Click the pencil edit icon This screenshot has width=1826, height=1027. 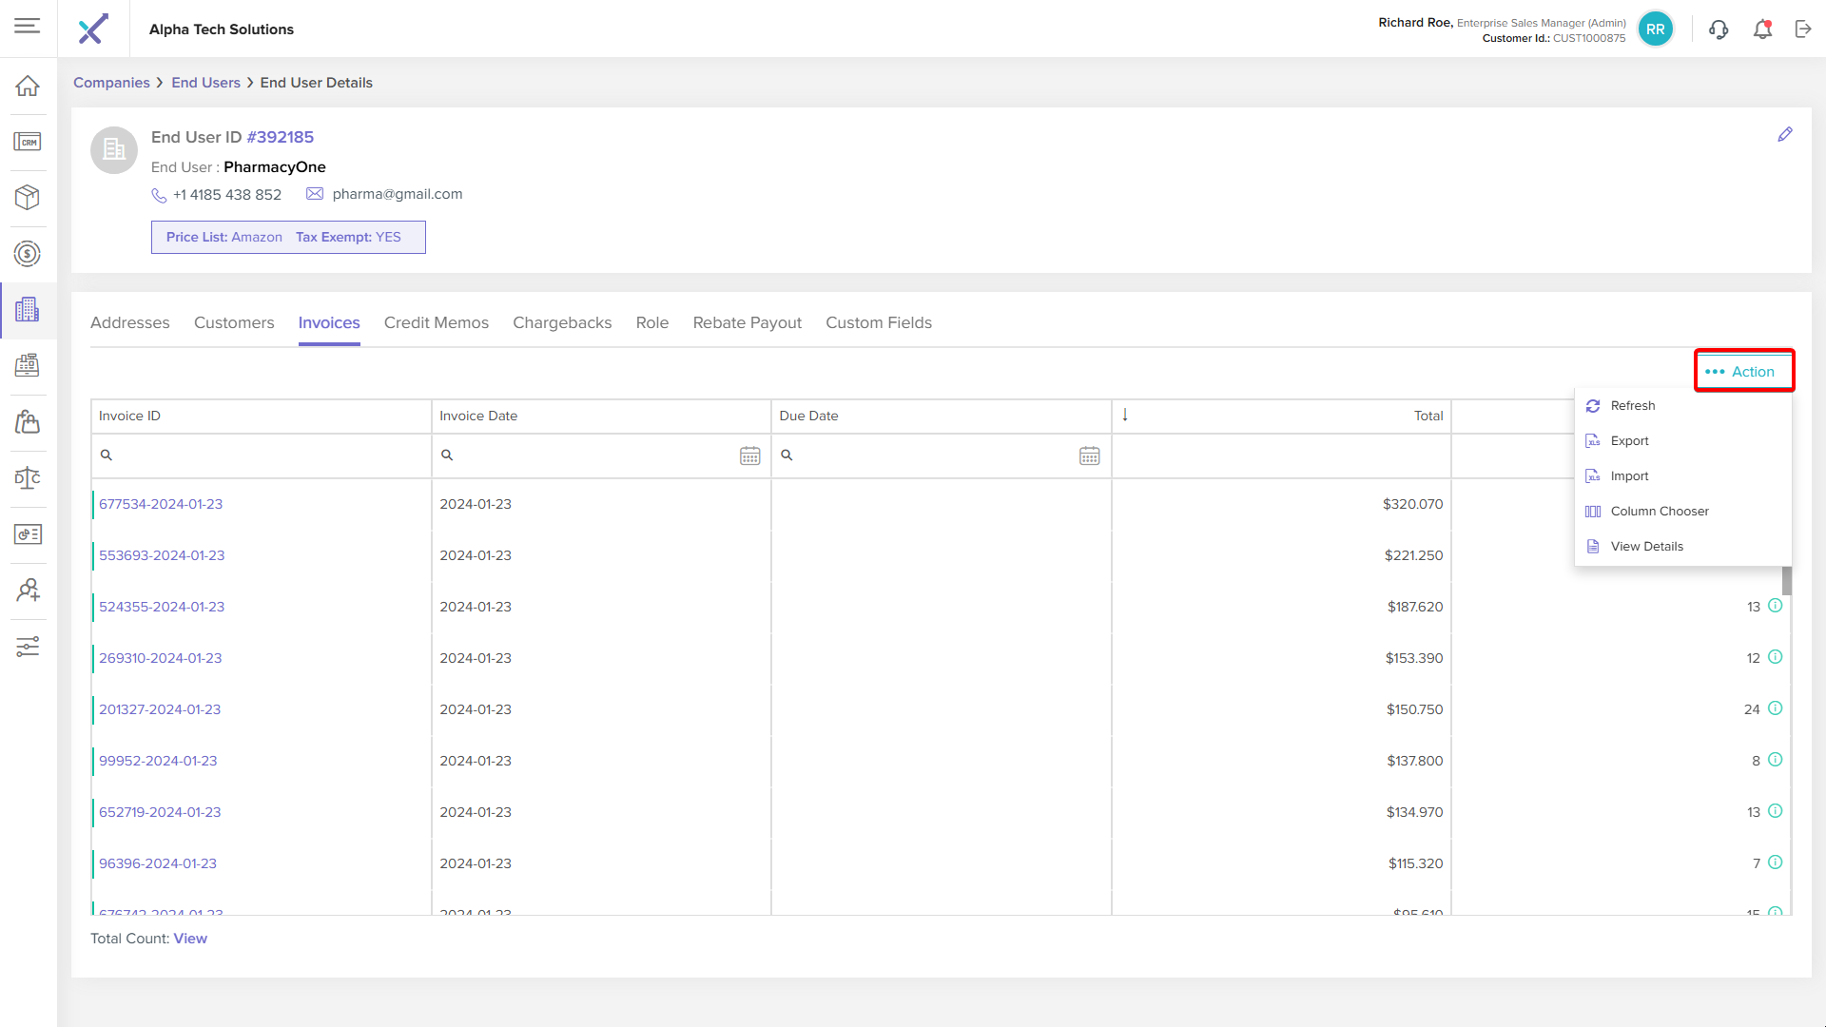click(x=1785, y=135)
